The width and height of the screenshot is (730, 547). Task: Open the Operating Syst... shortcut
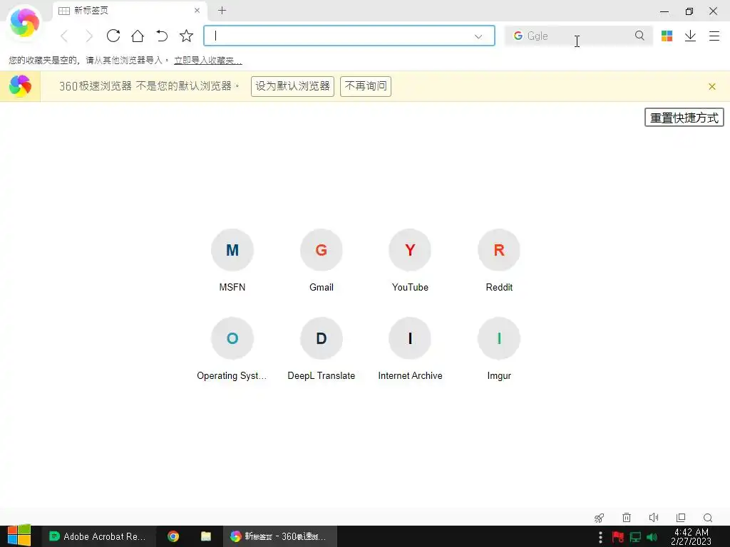[x=232, y=349]
